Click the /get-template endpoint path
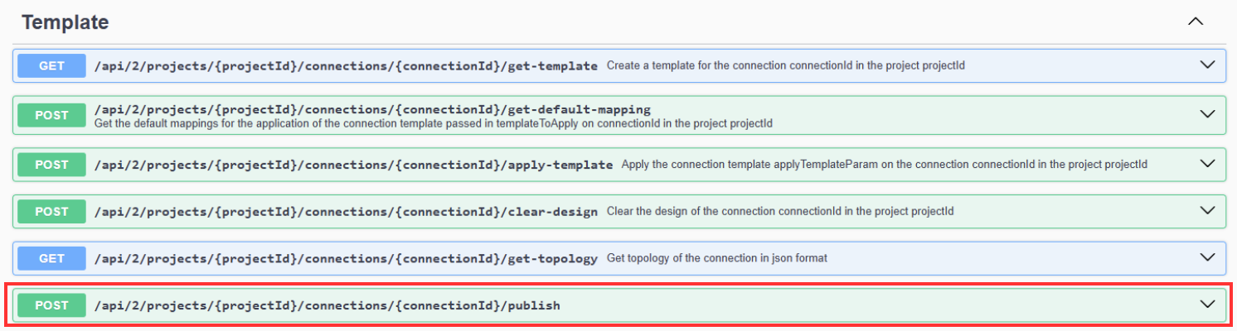Screen dimensions: 1237x331 click(x=347, y=66)
